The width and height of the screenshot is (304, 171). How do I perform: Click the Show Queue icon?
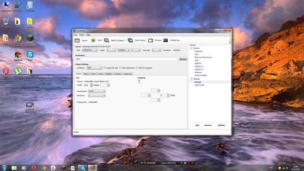[130, 40]
